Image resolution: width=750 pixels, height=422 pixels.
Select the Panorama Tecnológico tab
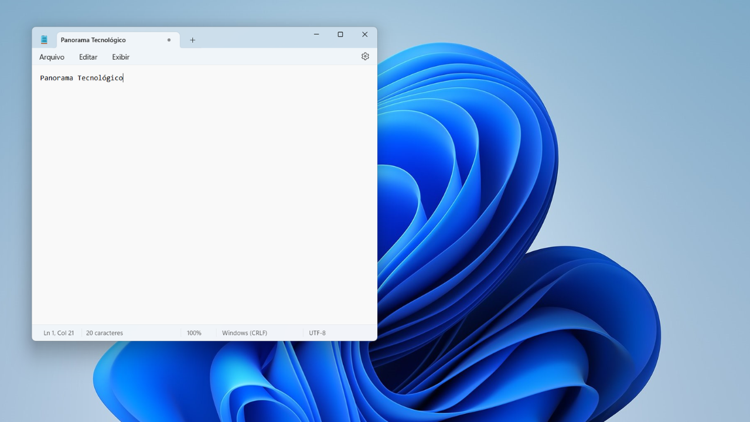(94, 40)
